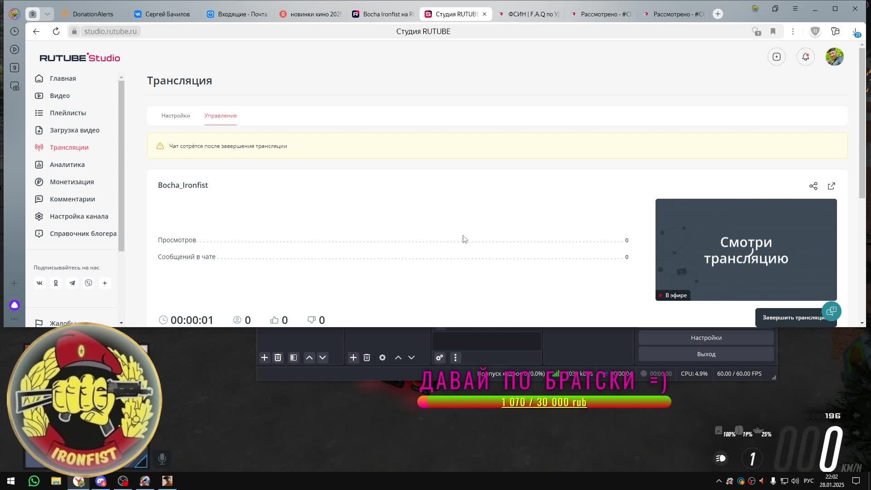The image size is (871, 490).
Task: Click the Смотри трансляцию preview thumbnail
Action: pyautogui.click(x=745, y=250)
